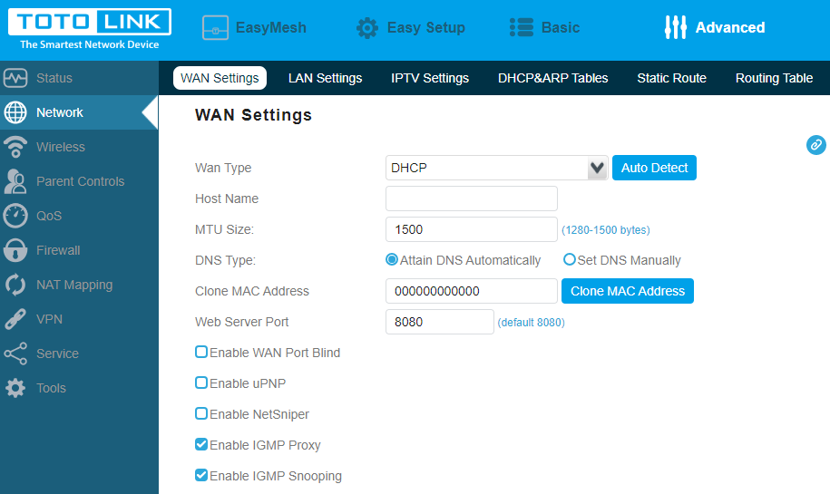Click the blue chain link icon at right
Image resolution: width=830 pixels, height=494 pixels.
pyautogui.click(x=815, y=145)
